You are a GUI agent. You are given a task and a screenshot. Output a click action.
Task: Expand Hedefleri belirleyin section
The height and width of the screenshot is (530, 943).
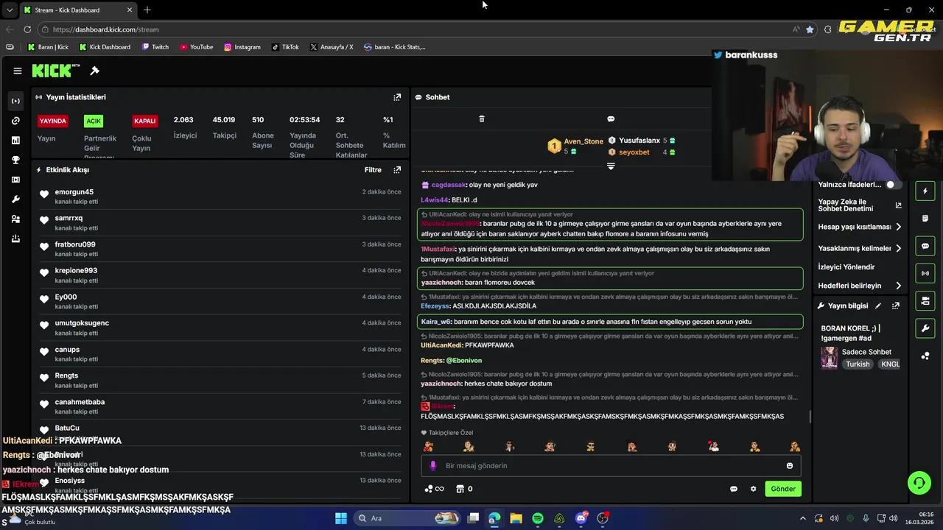click(x=860, y=286)
